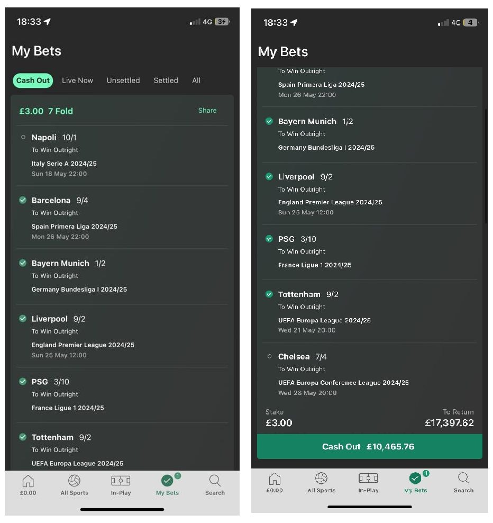Switch to the Settled tab
This screenshot has height=523, width=493.
coord(166,80)
